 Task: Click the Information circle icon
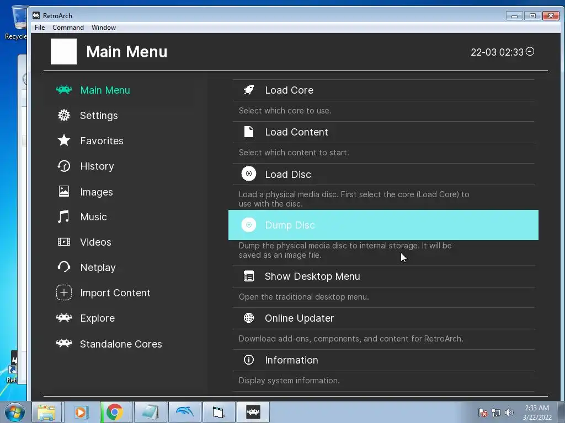[x=249, y=360]
